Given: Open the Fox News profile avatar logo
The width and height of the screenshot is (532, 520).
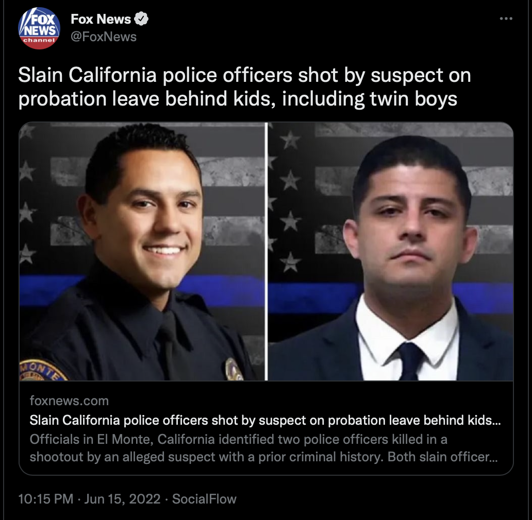Looking at the screenshot, I should pyautogui.click(x=39, y=28).
